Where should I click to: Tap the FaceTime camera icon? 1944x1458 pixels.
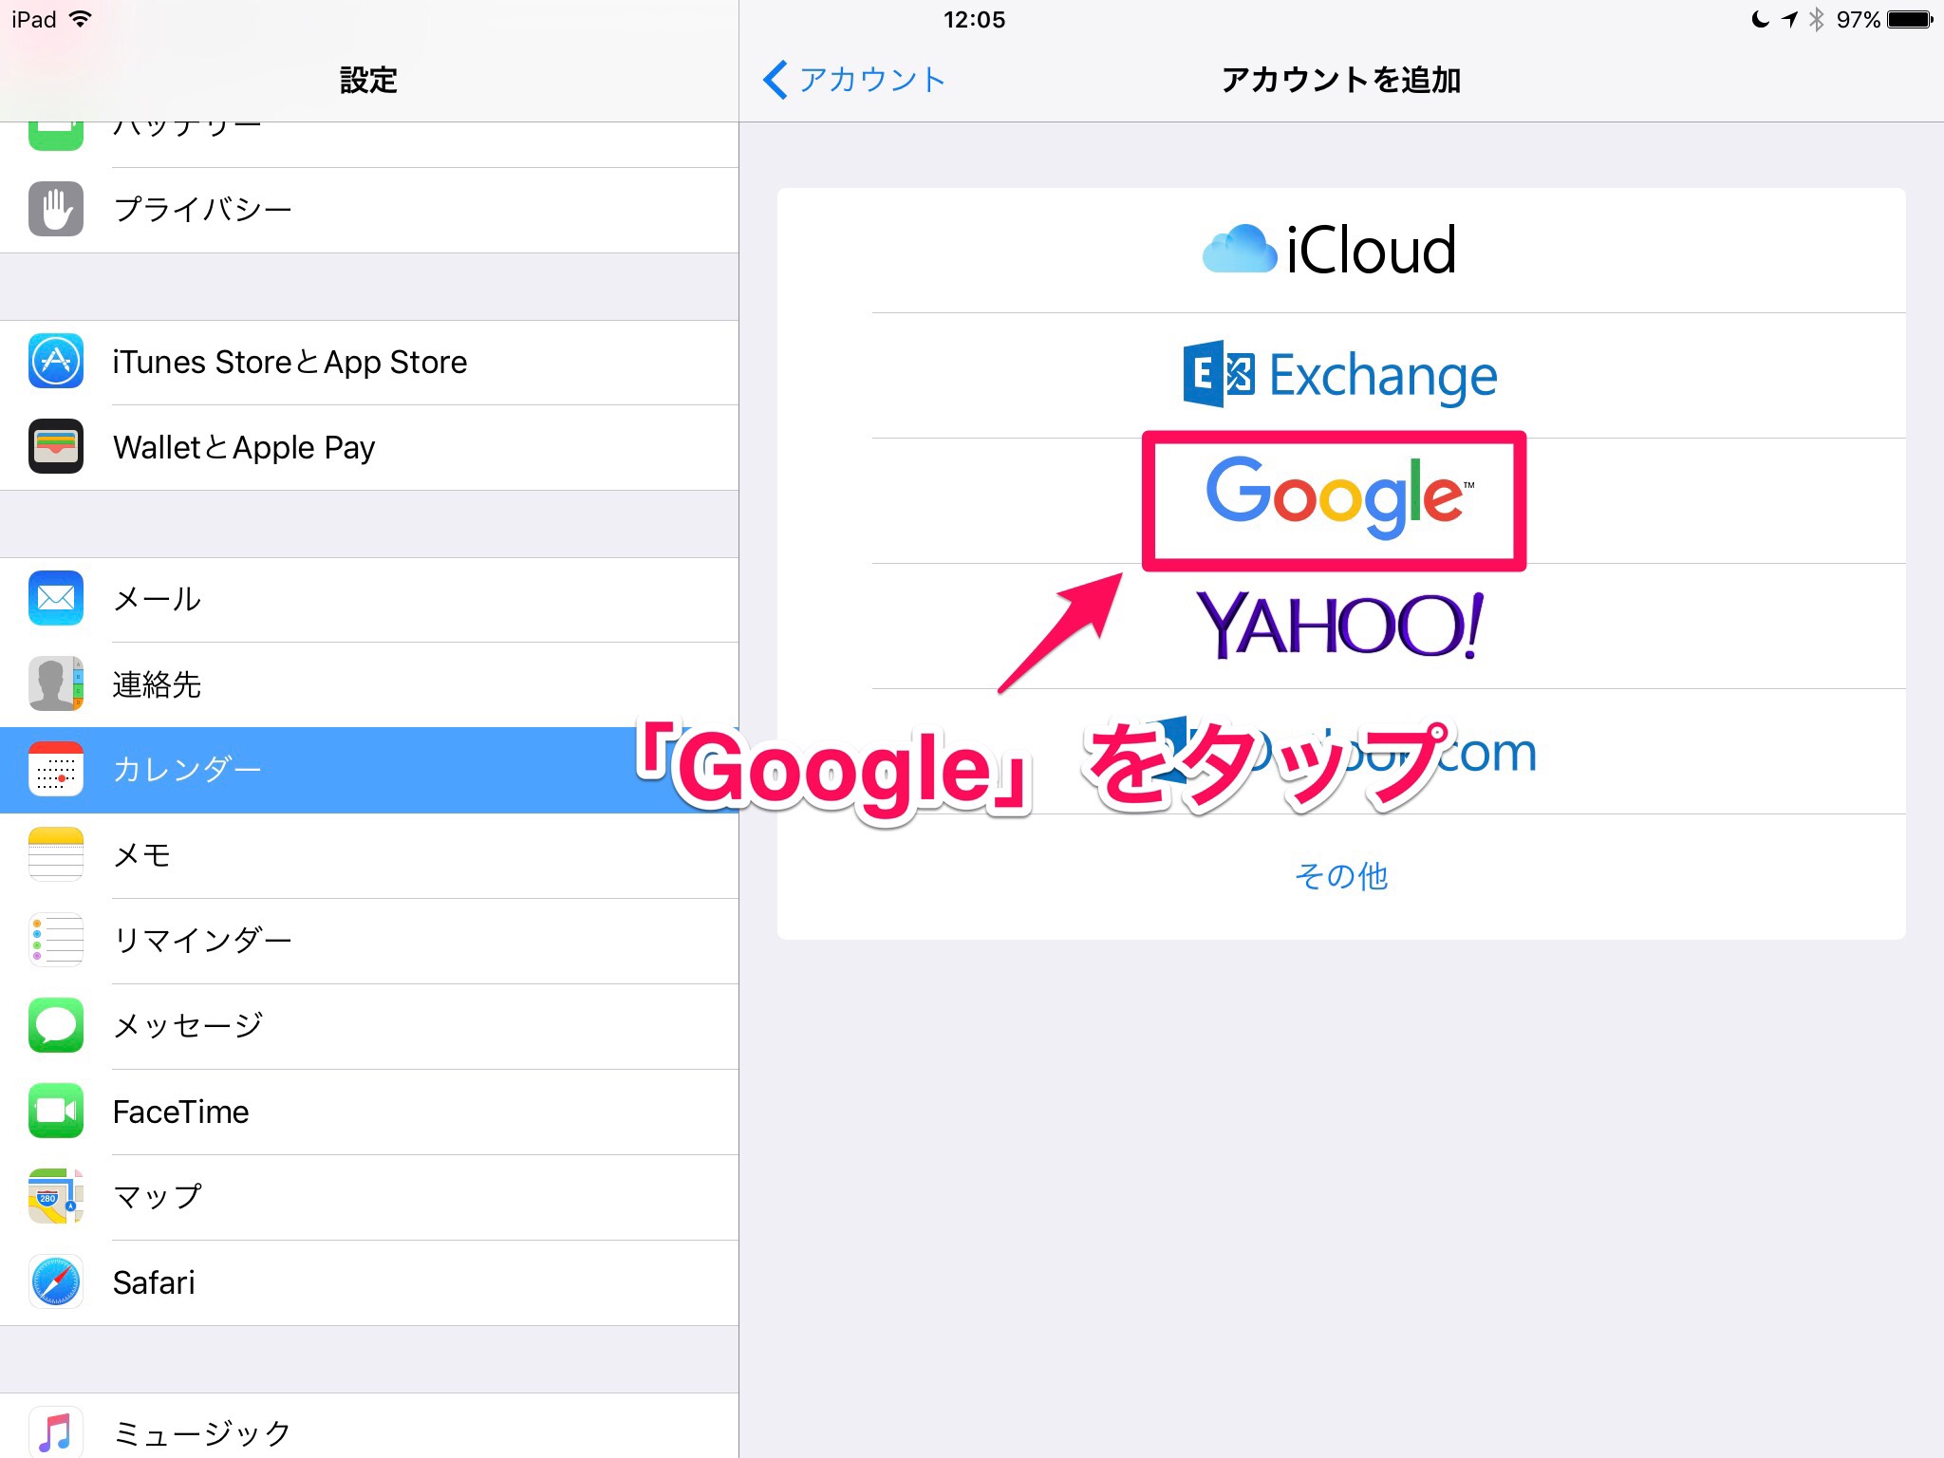tap(56, 1112)
